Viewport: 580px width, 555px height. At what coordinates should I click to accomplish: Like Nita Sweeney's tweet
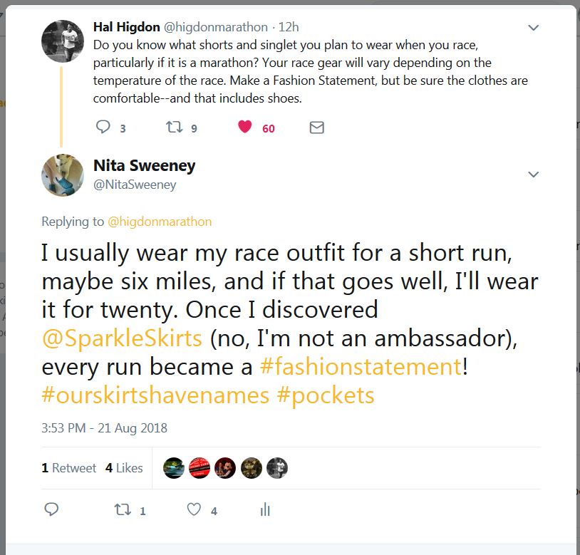(x=194, y=509)
